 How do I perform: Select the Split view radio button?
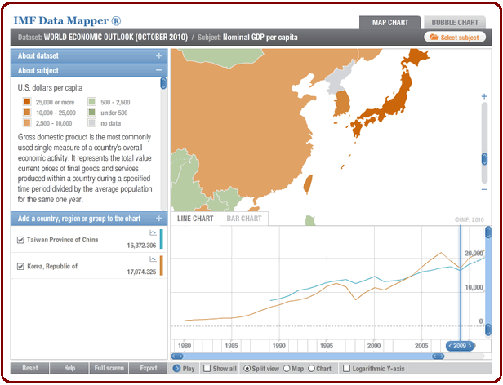(247, 369)
